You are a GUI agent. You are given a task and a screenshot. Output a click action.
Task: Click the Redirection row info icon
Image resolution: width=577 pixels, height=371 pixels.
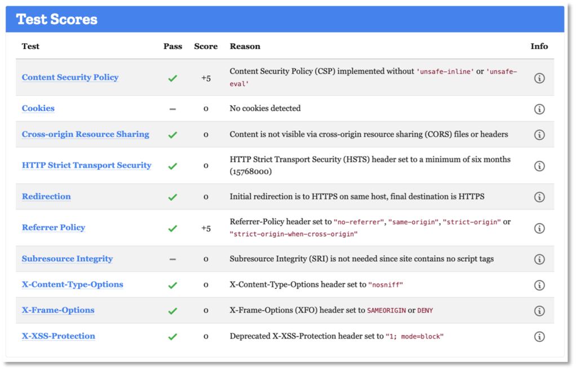539,197
